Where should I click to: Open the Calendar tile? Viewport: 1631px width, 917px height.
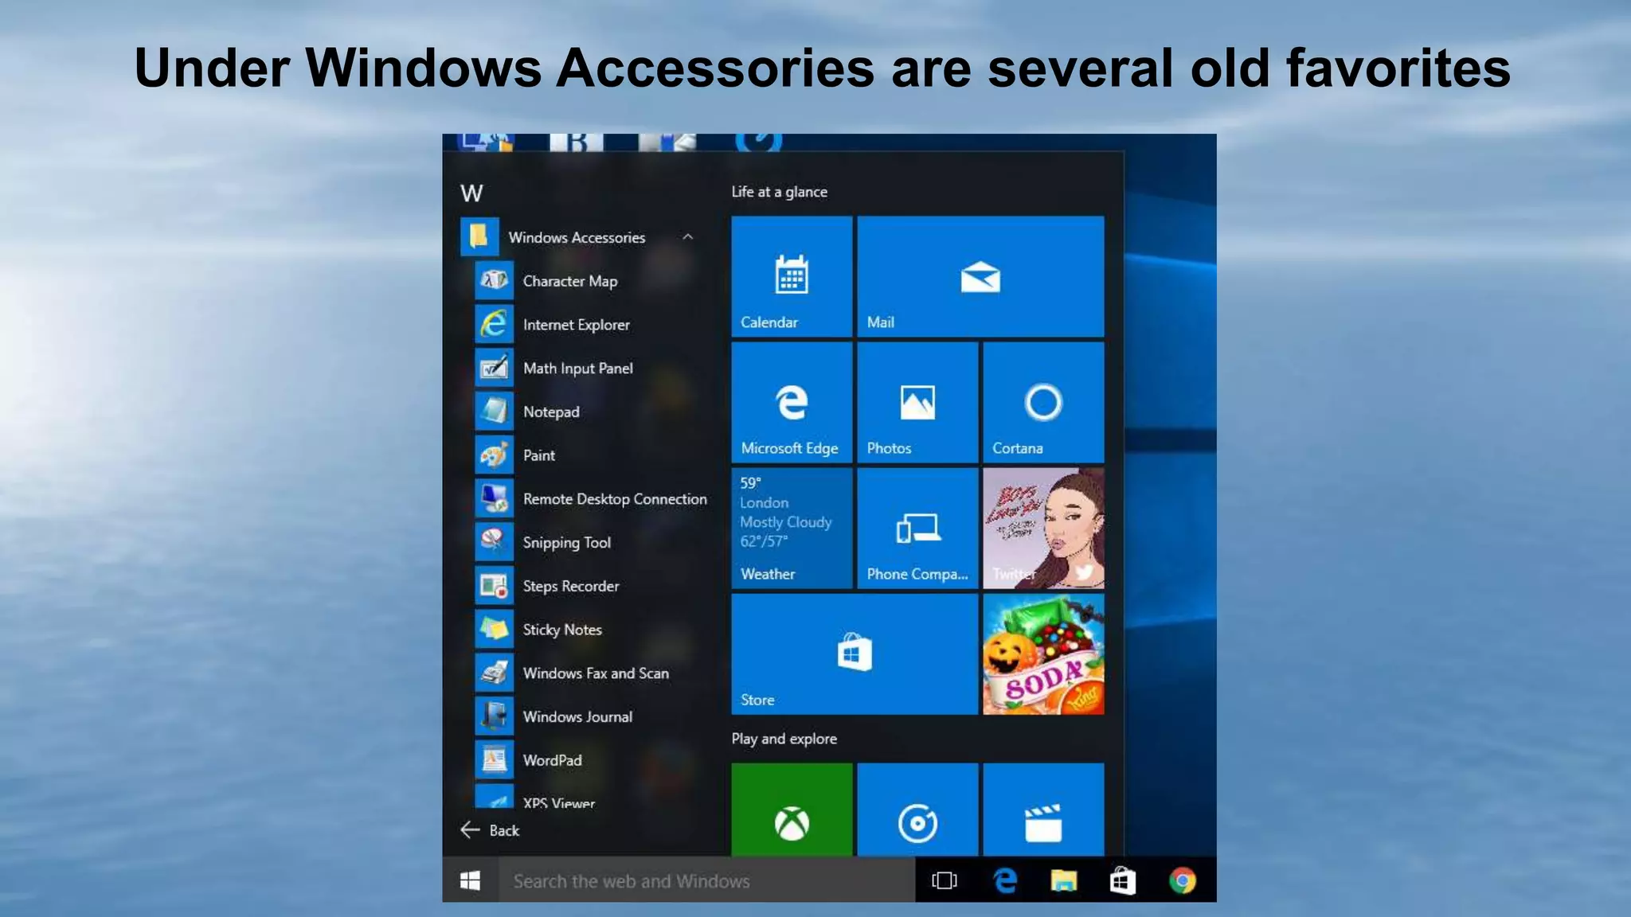pyautogui.click(x=792, y=276)
